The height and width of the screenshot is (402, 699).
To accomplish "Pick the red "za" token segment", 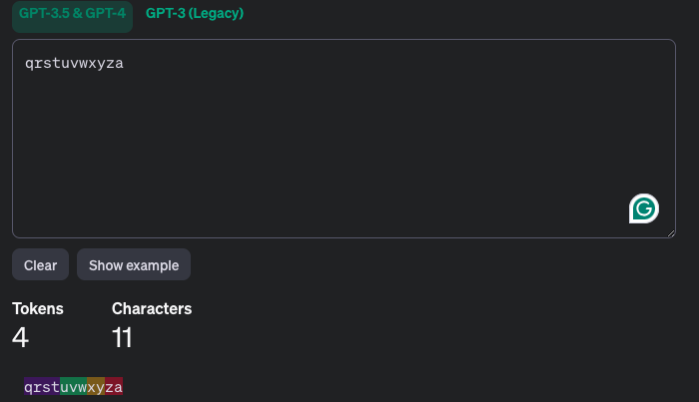I will tap(114, 387).
